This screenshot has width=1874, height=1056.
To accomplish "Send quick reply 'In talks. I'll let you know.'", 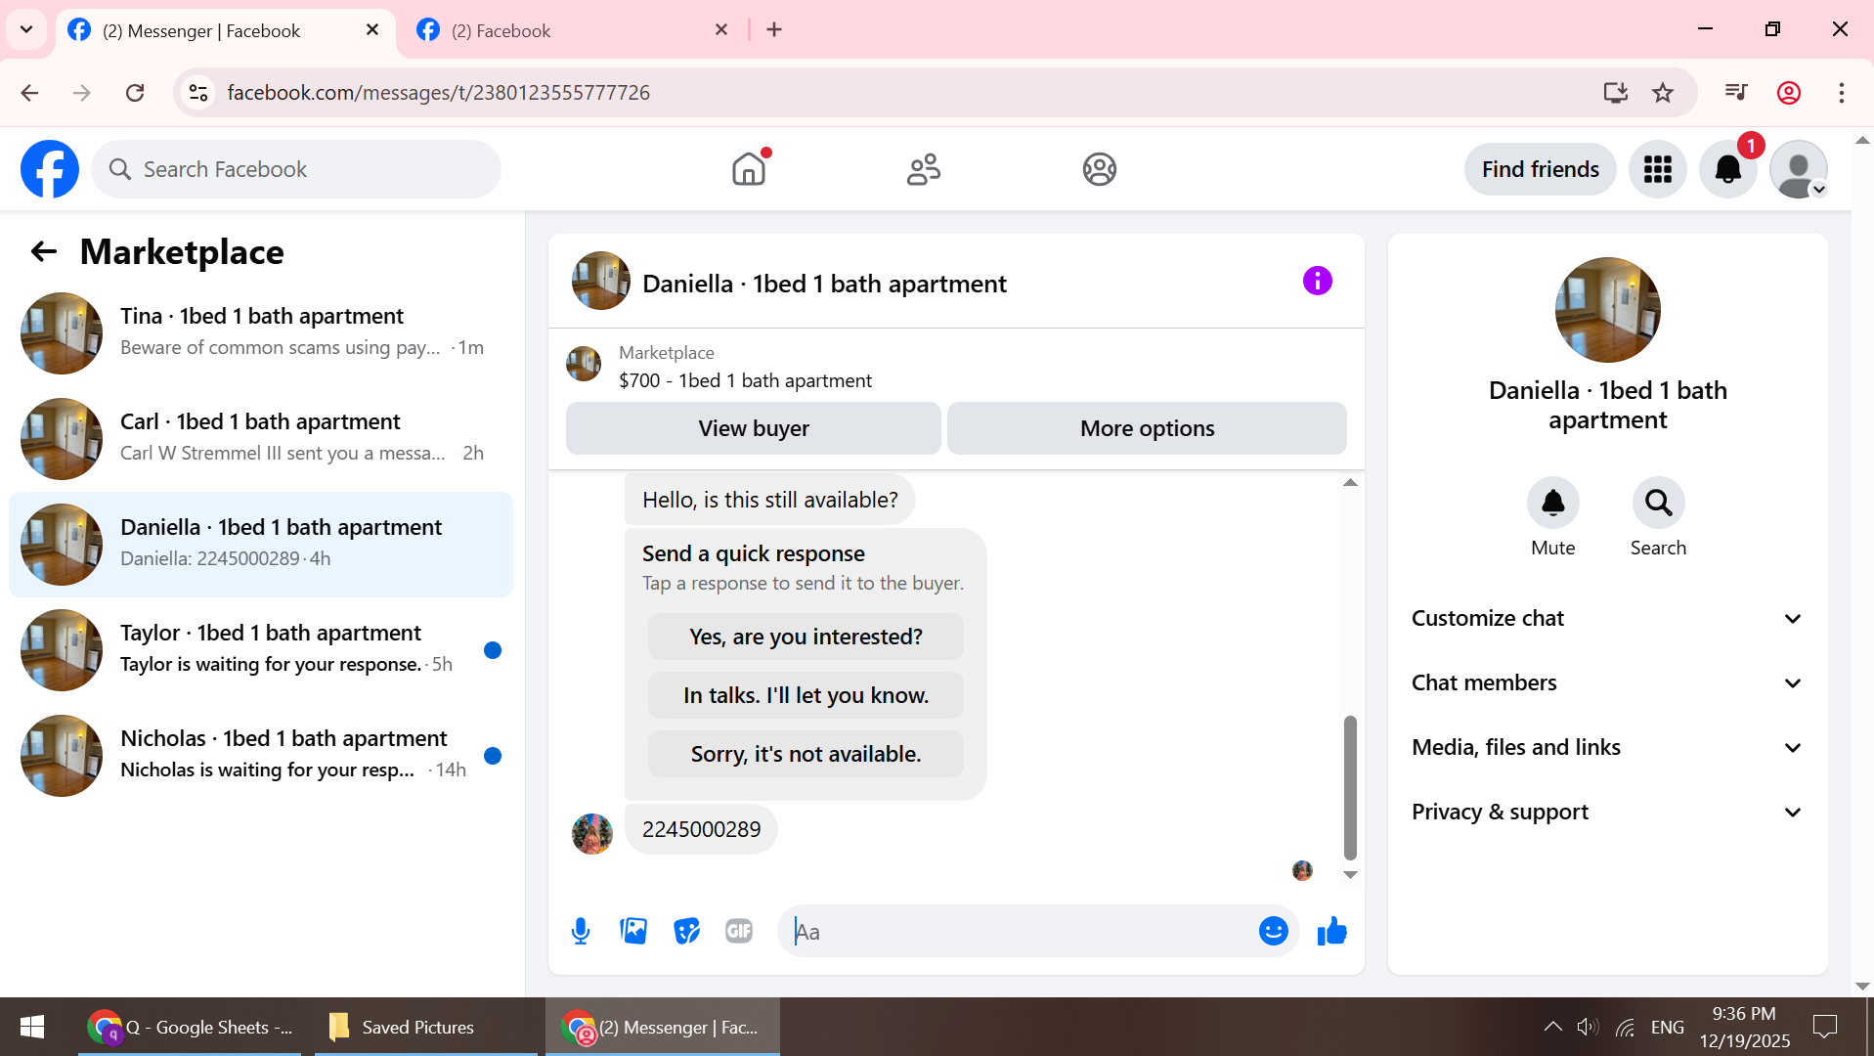I will (806, 695).
